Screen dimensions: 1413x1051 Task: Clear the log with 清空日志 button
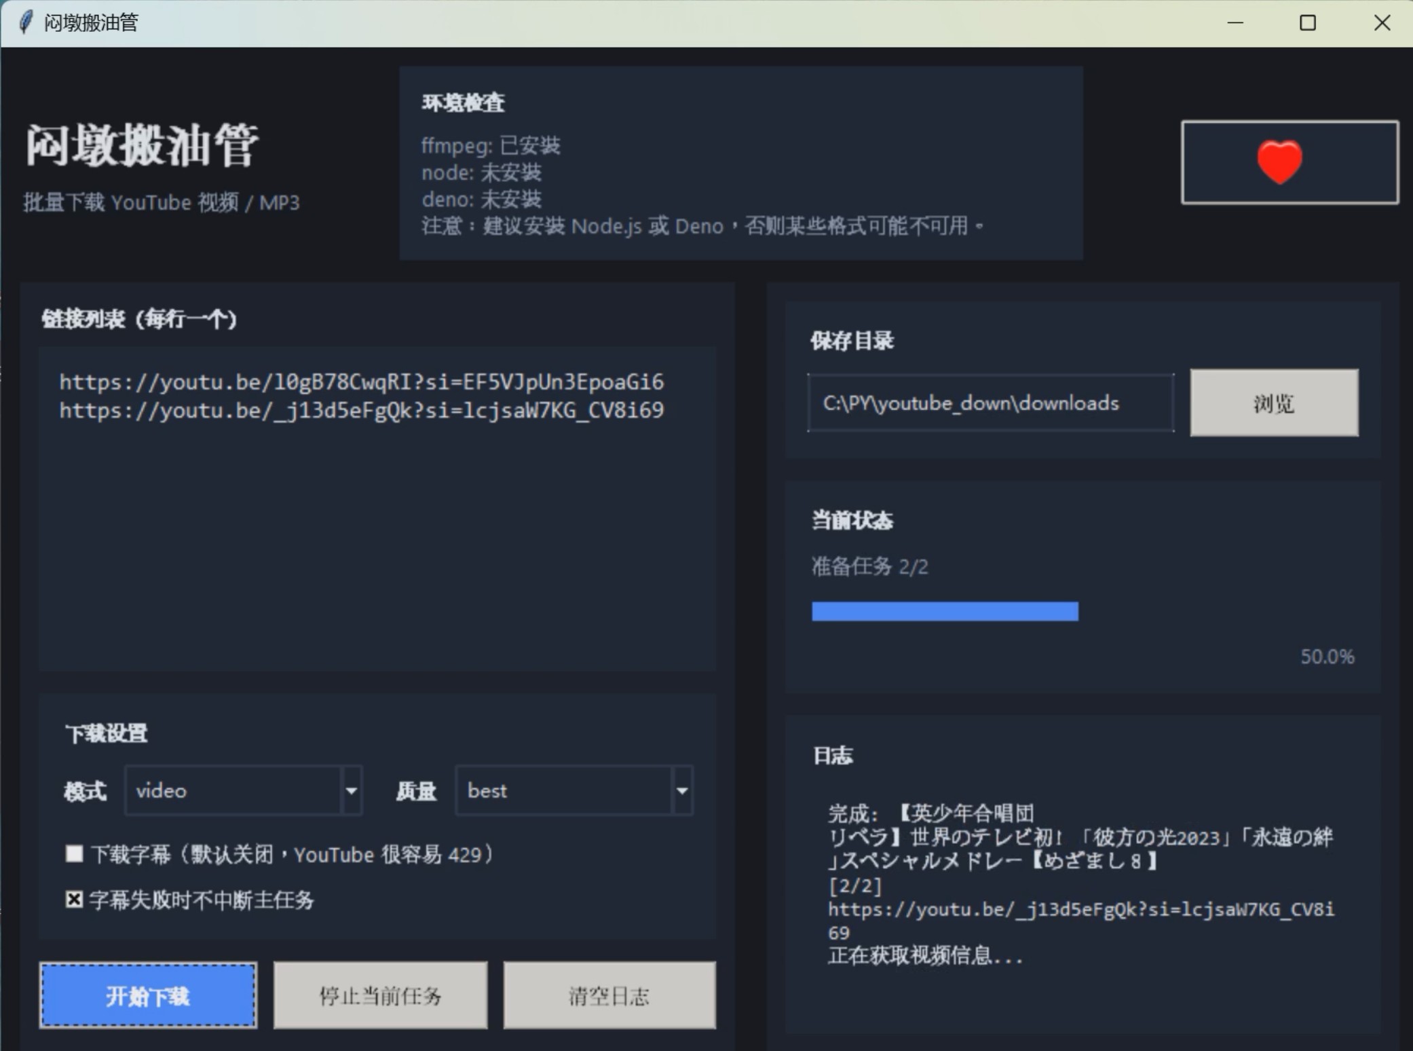[609, 995]
